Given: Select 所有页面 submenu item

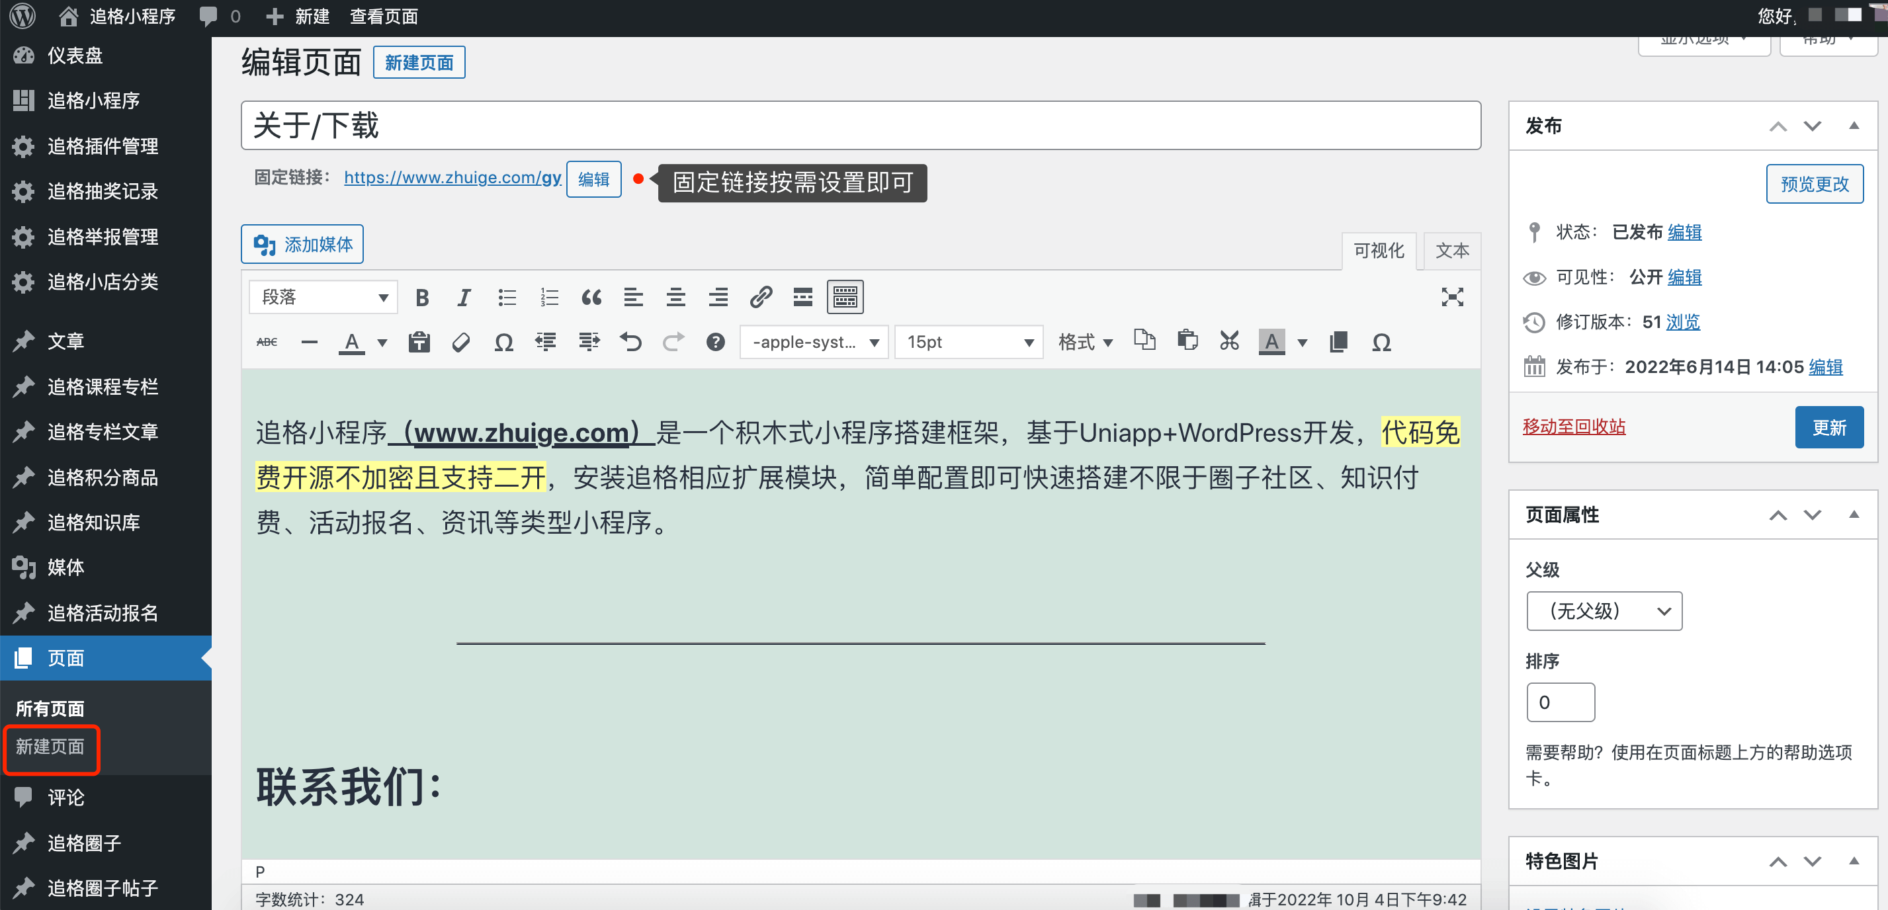Looking at the screenshot, I should tap(50, 709).
